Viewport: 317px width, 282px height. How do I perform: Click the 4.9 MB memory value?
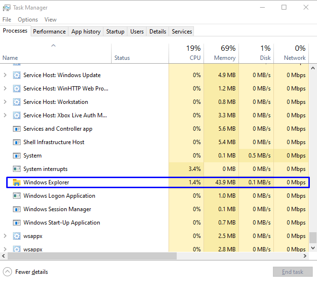(x=227, y=75)
